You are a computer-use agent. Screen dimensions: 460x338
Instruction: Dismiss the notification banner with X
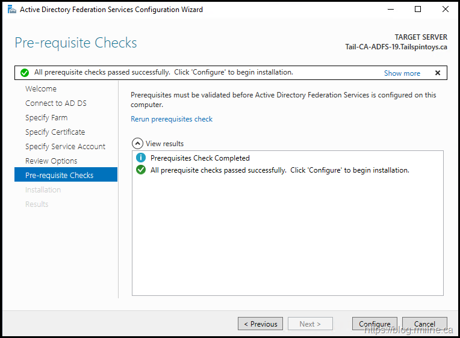[437, 73]
